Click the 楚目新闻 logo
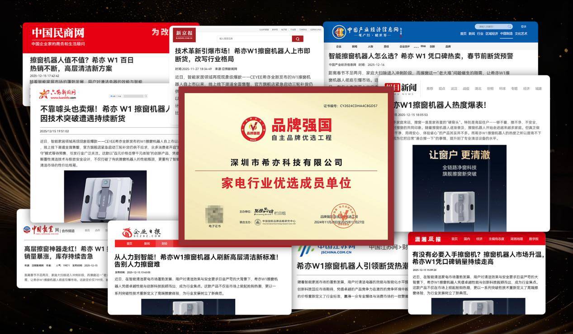Screen dimensions: 573x334 click(402, 88)
